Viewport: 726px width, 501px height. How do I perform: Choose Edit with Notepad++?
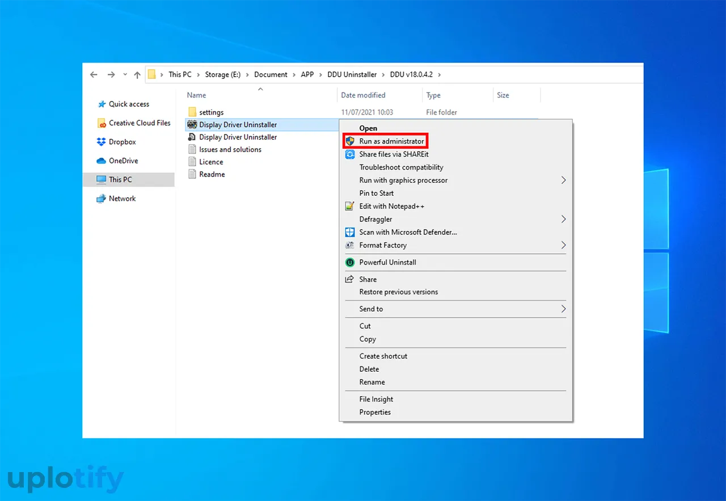[392, 206]
